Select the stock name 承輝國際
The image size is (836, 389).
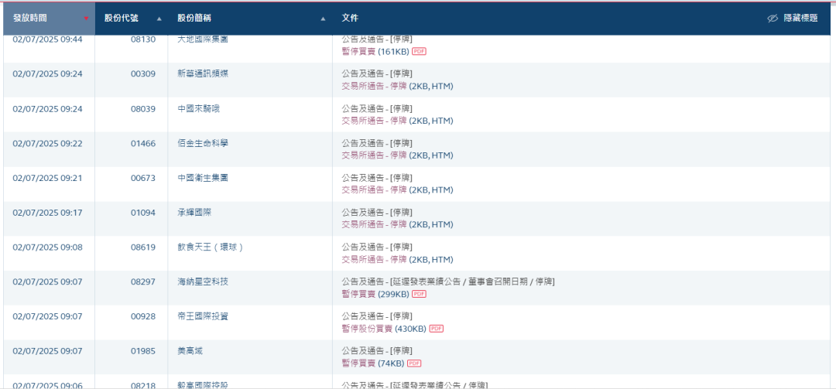[x=194, y=212]
